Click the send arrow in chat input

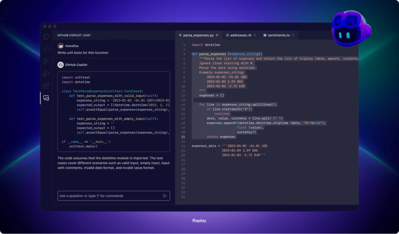(165, 196)
